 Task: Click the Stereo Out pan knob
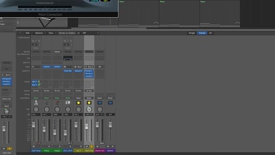pos(100,109)
